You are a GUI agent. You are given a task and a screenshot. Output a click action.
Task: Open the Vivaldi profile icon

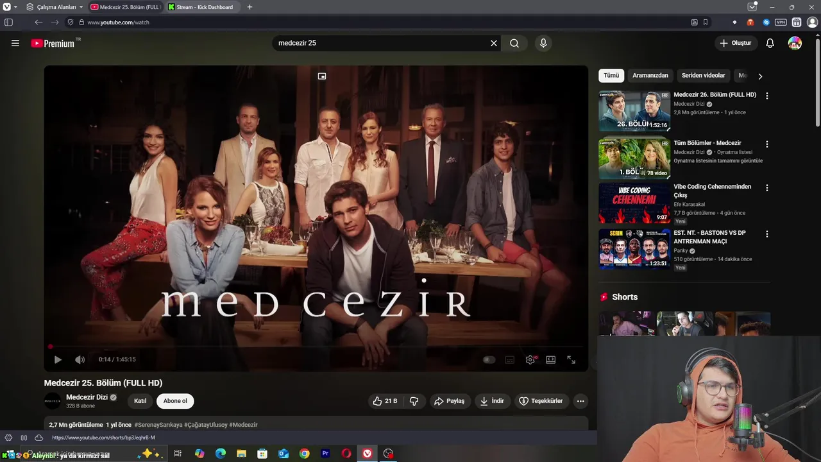812,22
